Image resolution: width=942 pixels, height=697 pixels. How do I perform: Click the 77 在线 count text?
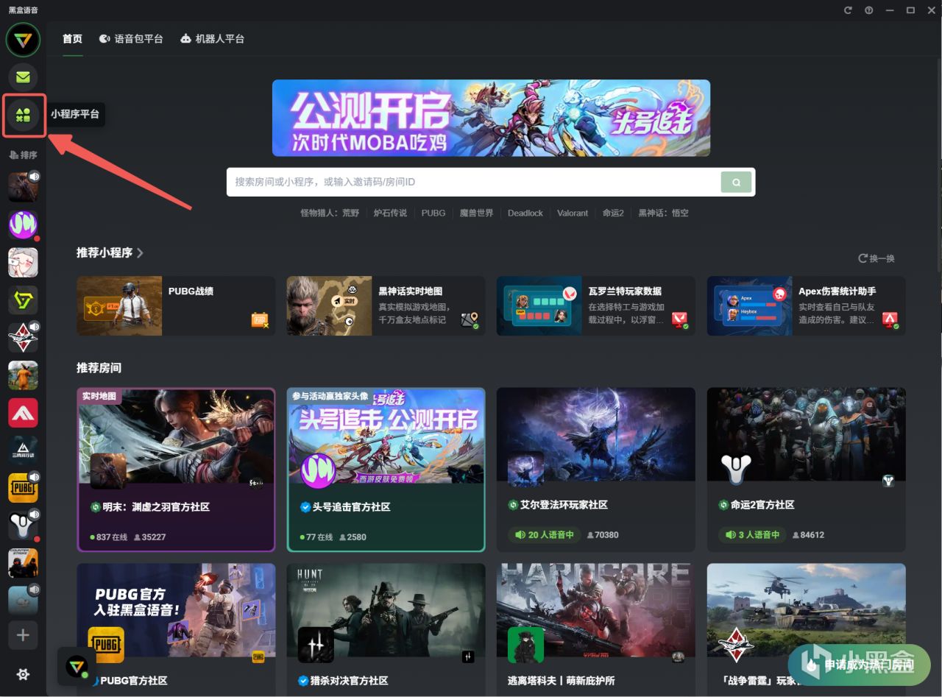[x=316, y=537]
